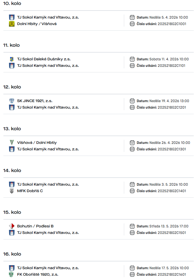
Task: Click calendar icon in round 10 match
Action: click(x=132, y=17)
